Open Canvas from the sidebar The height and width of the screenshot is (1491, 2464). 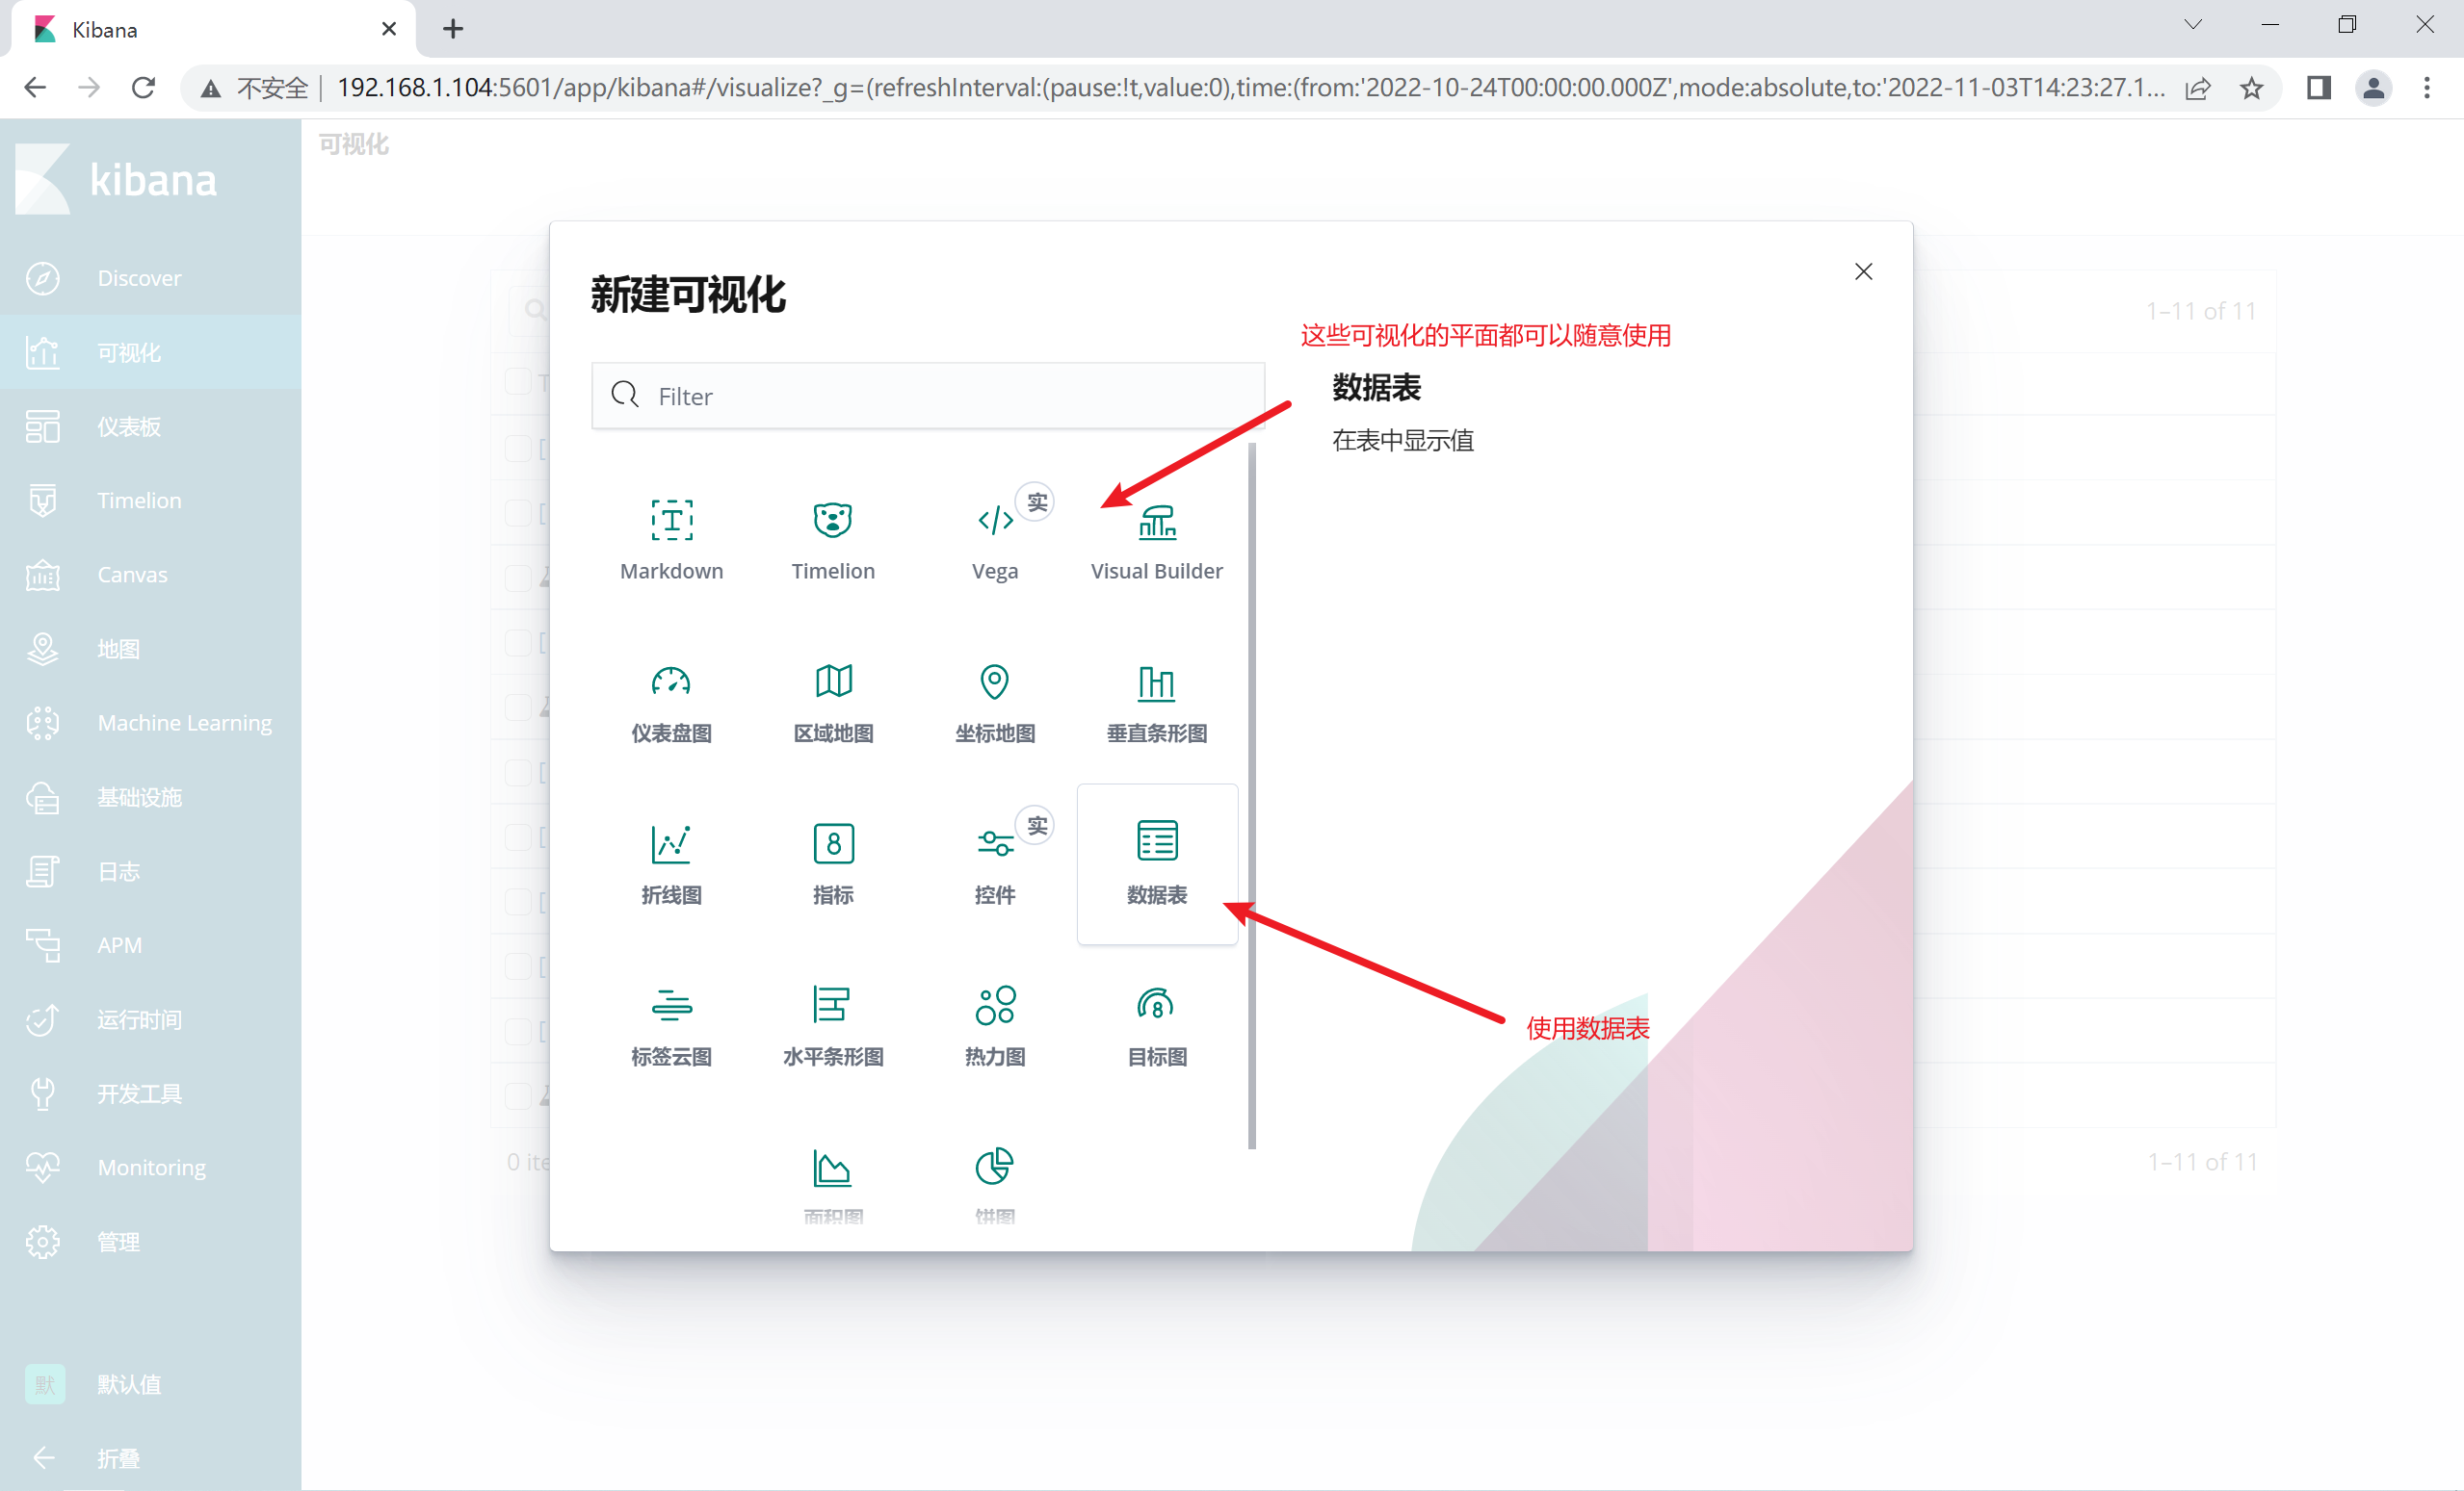(150, 575)
